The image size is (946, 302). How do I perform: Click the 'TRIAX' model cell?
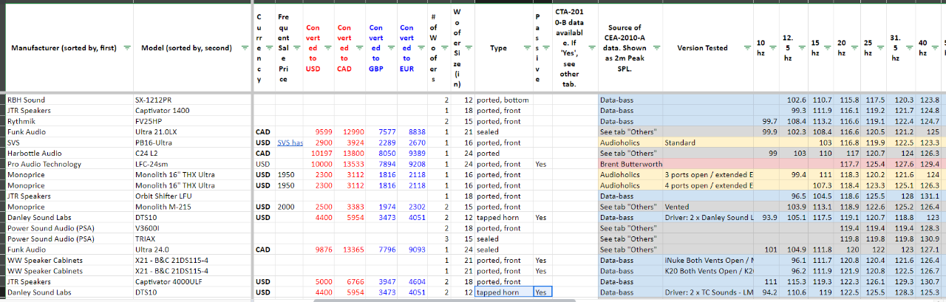pos(192,238)
